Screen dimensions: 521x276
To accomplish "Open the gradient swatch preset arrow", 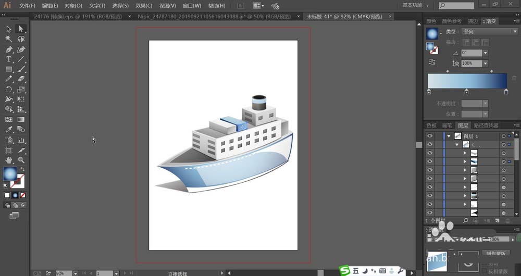I will click(x=441, y=33).
